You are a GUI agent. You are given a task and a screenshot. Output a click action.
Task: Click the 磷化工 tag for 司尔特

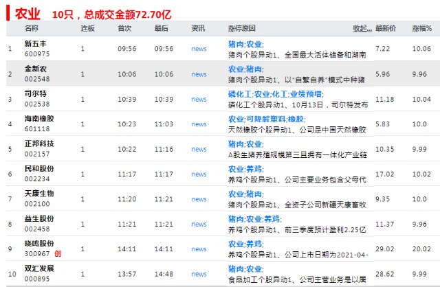point(240,94)
